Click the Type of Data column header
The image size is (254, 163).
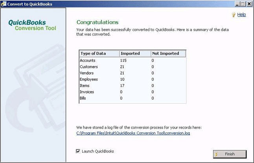tap(99, 53)
